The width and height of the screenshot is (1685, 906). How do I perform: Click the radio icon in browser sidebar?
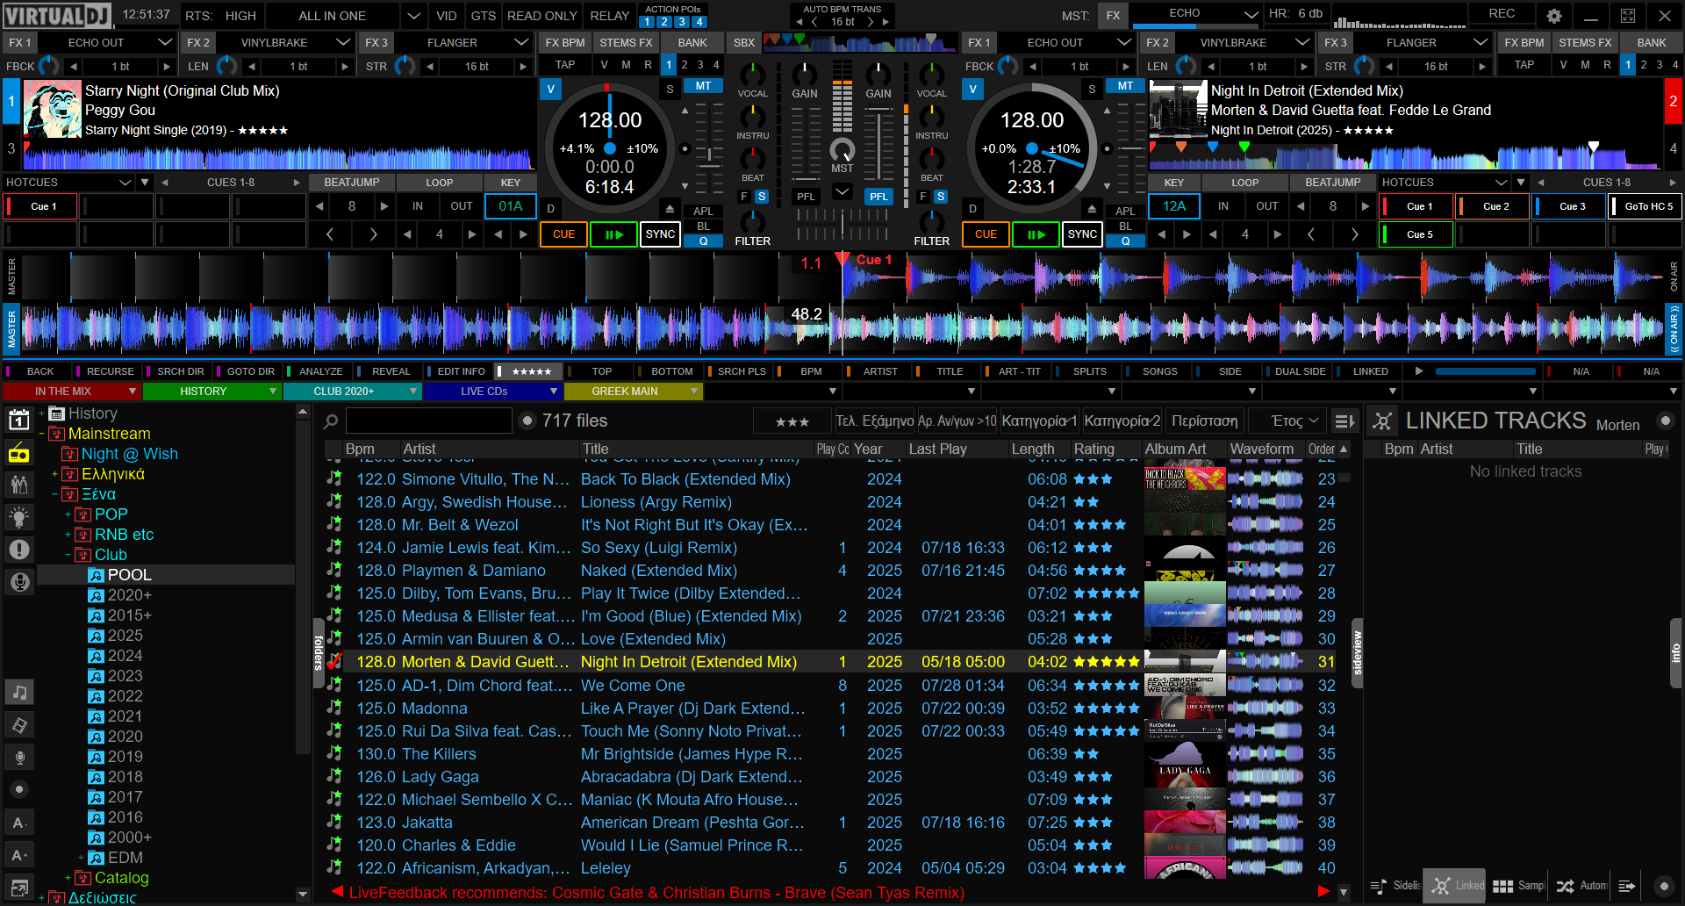[18, 453]
